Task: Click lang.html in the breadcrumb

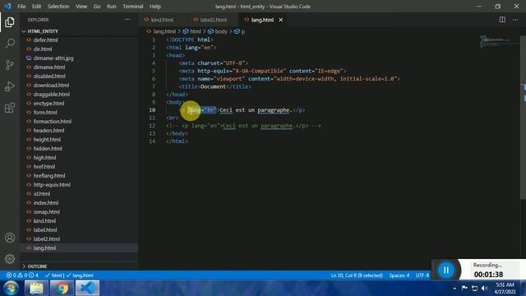Action: click(x=164, y=31)
